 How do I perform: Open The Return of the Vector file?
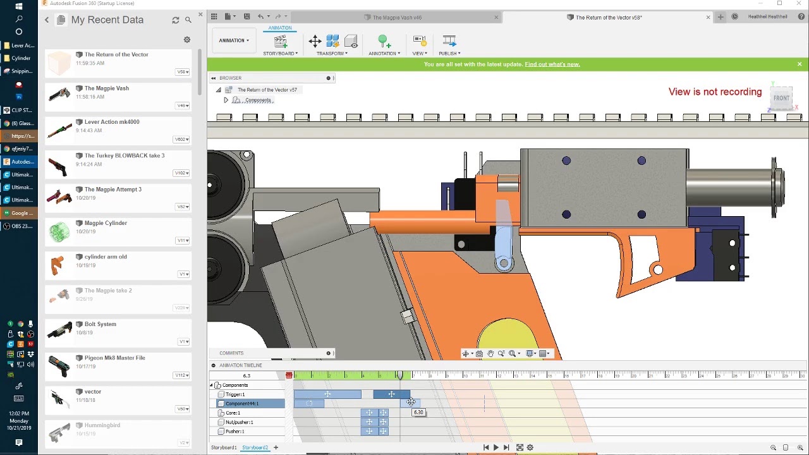click(118, 63)
